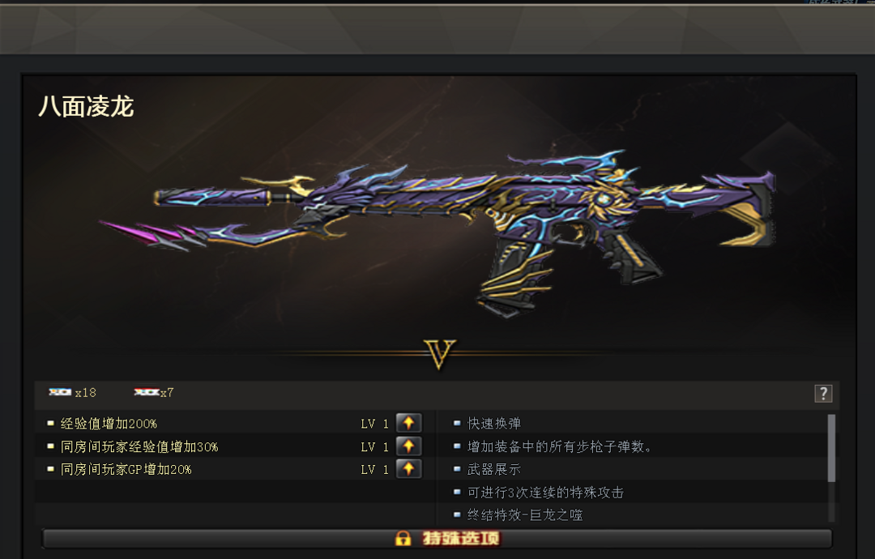Screen dimensions: 875x559
Task: Select the blue material icon x18
Action: 60,392
